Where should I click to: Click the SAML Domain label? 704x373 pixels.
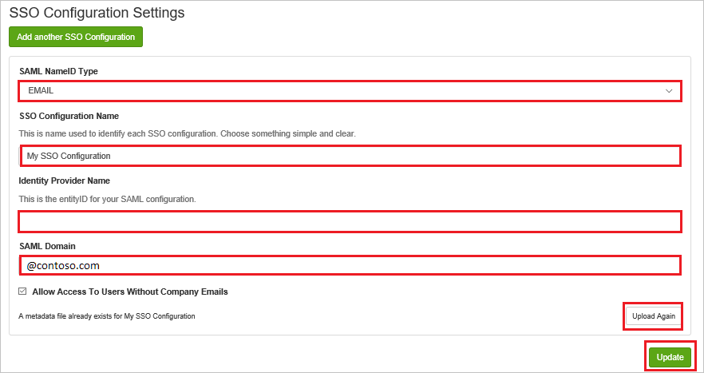coord(47,246)
